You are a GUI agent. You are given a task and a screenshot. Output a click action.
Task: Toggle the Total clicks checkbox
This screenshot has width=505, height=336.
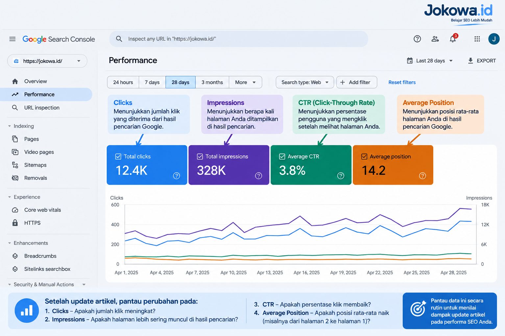(x=118, y=157)
